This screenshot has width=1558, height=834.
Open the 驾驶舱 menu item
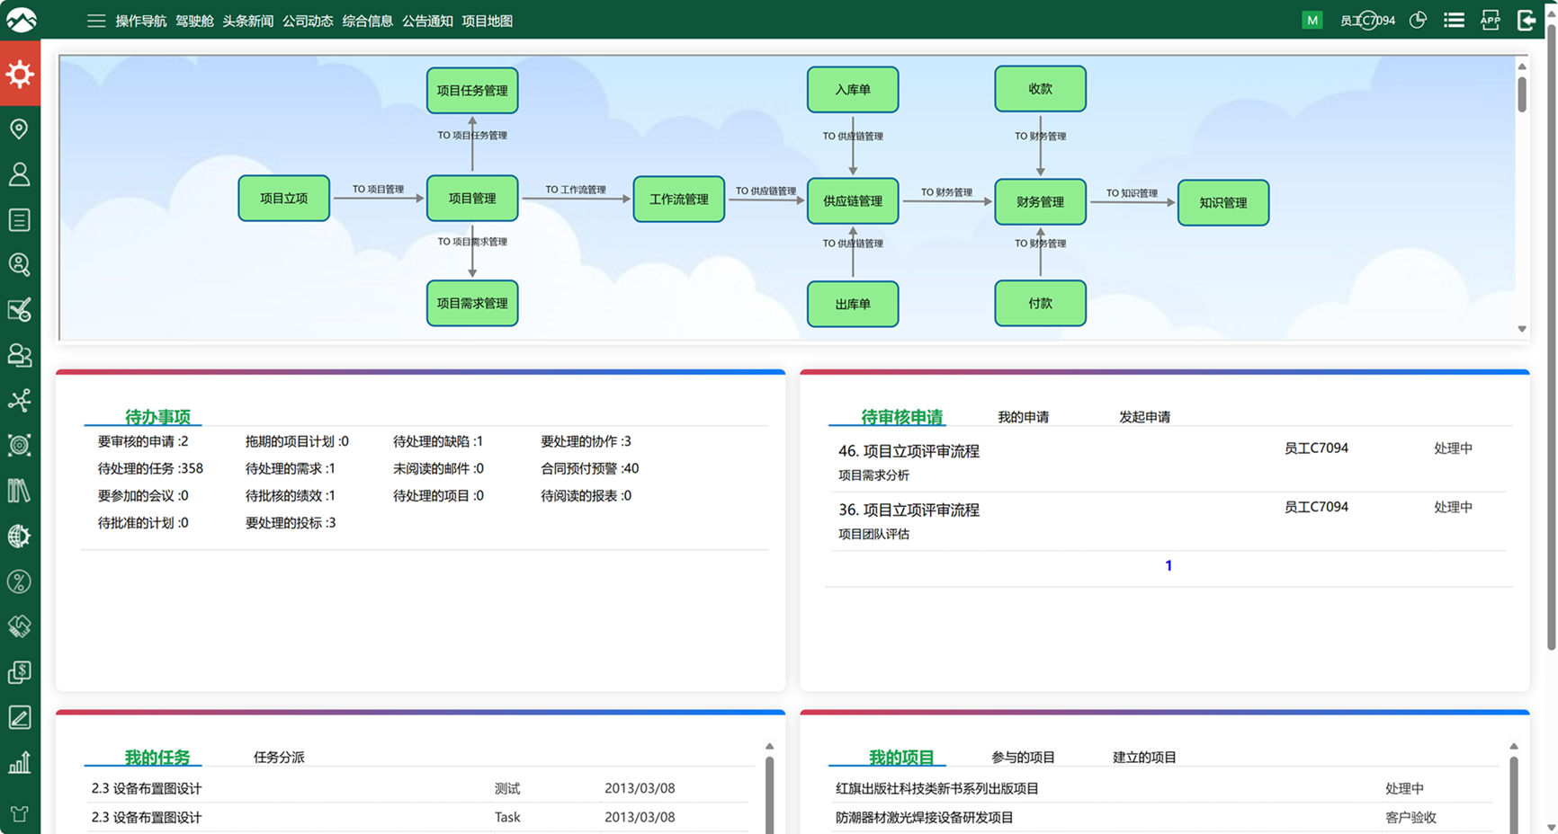click(194, 21)
